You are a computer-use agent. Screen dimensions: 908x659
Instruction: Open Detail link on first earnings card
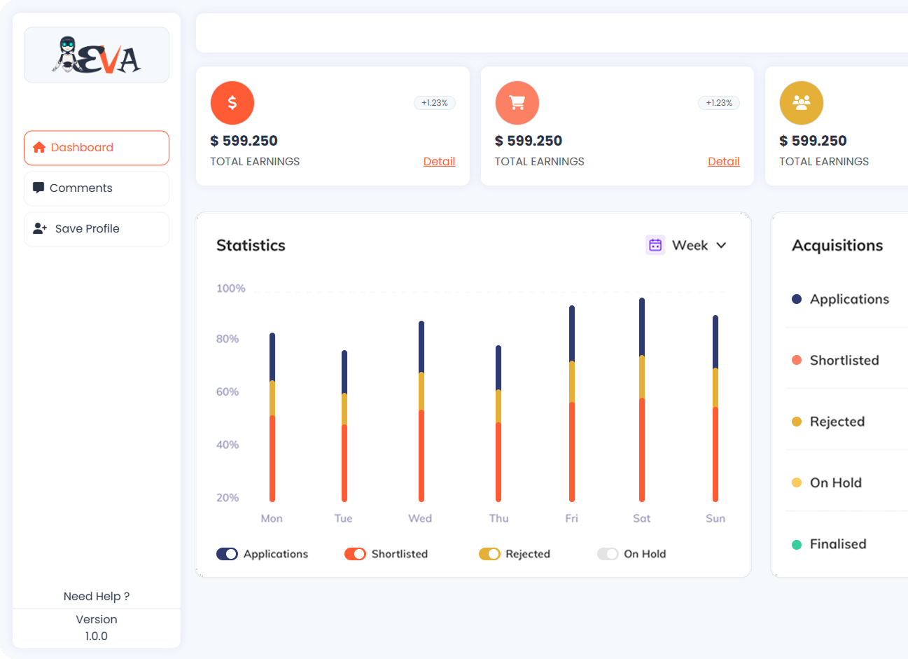click(439, 162)
